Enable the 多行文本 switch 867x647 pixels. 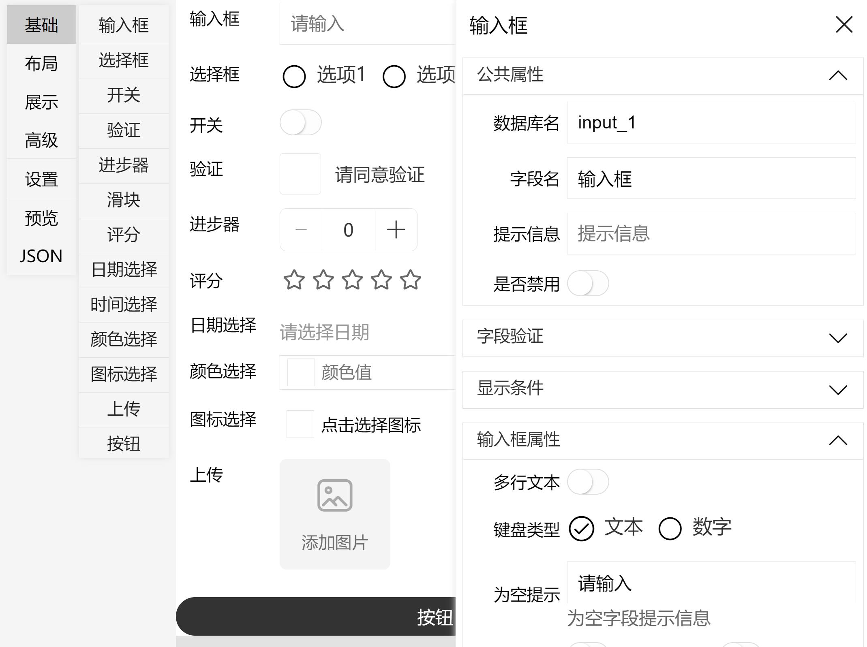(x=587, y=482)
